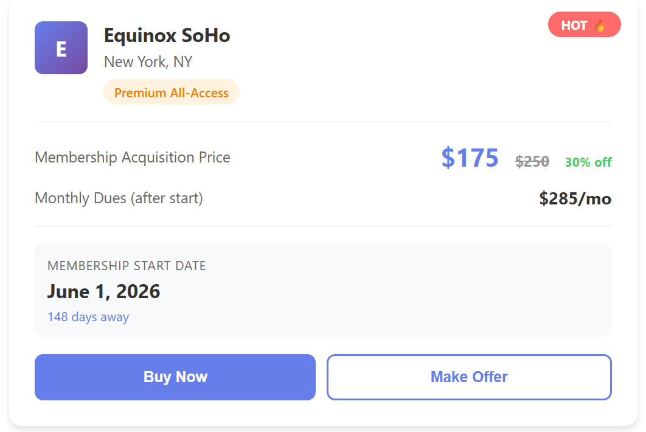Click the Membership Acquisition Price label
646x432 pixels.
click(133, 158)
